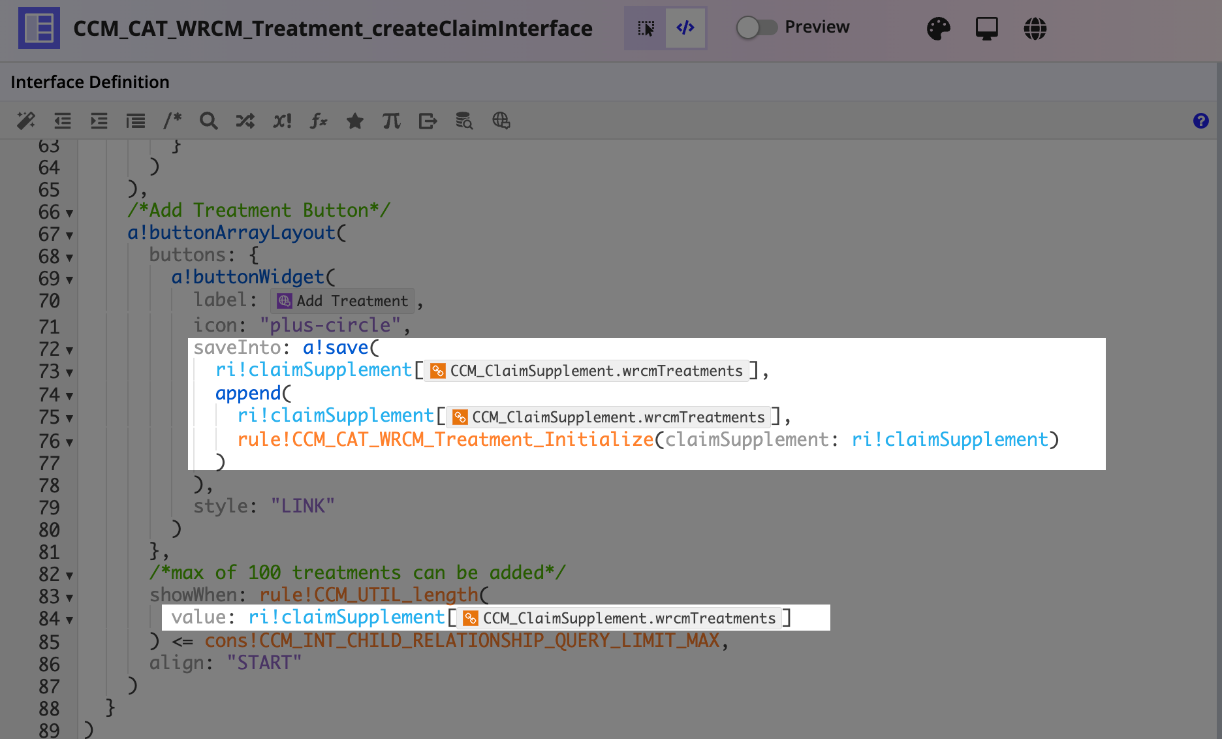Open the blue help question mark
The width and height of the screenshot is (1222, 739).
click(x=1200, y=121)
